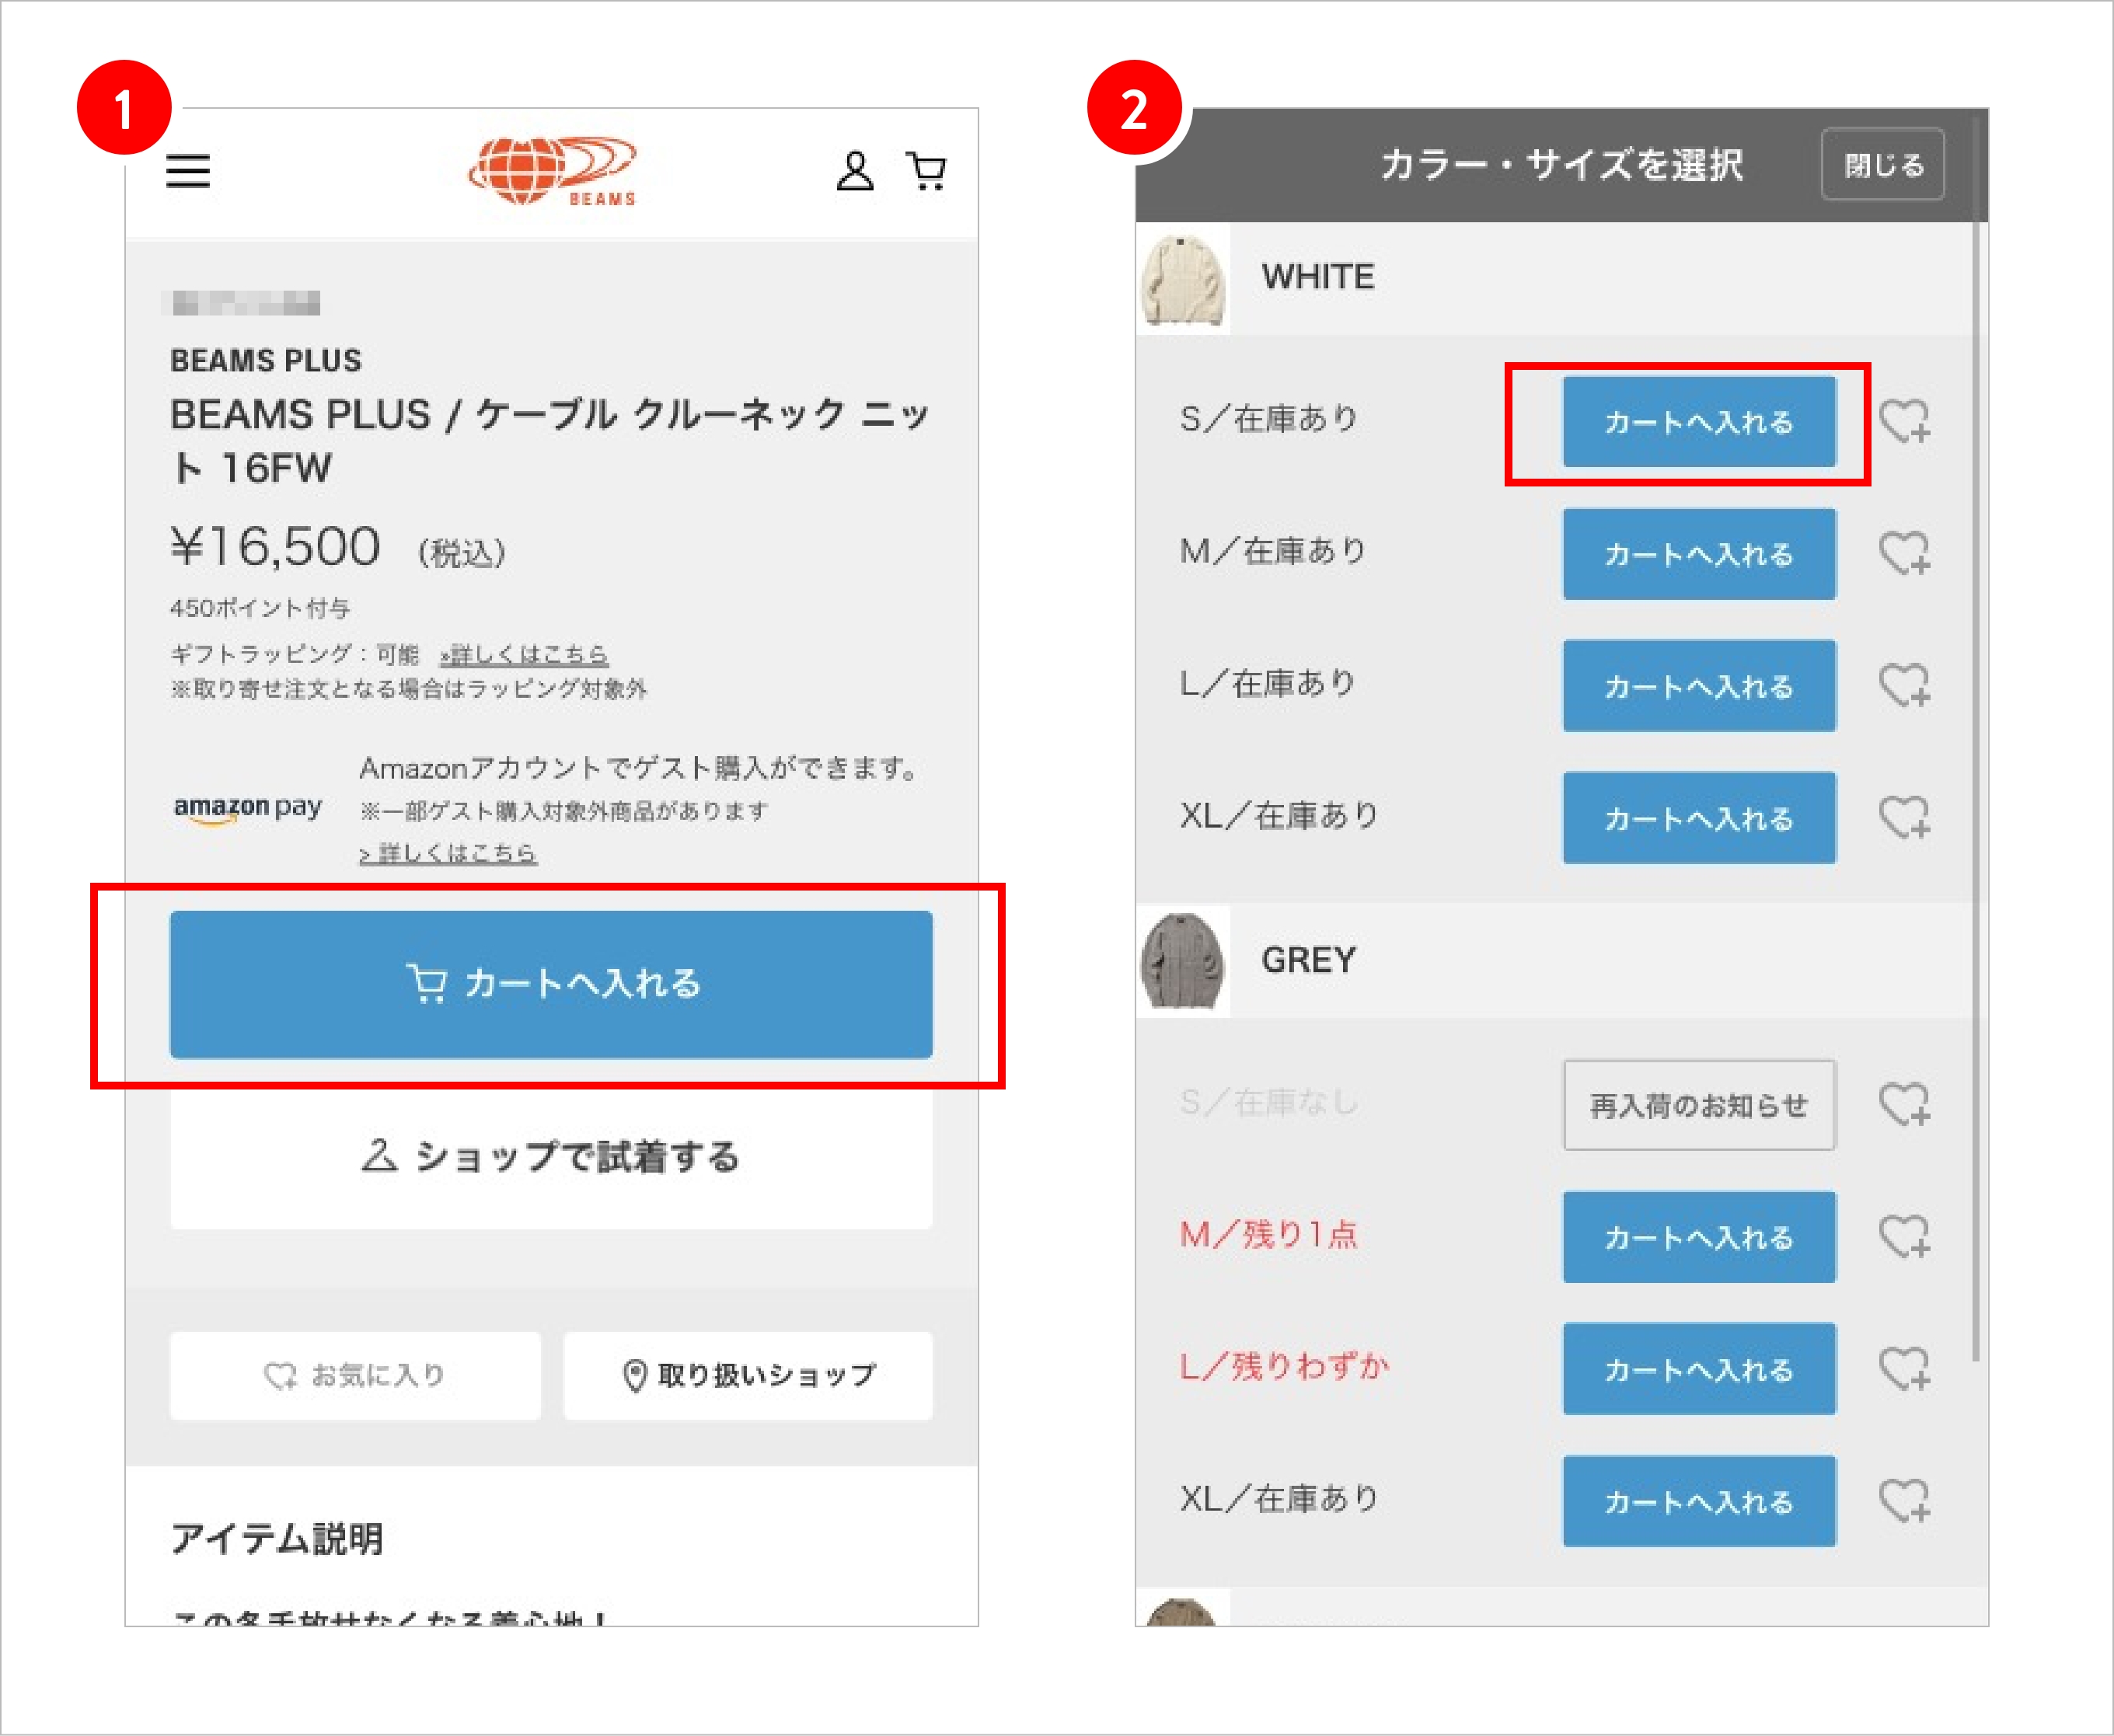Open Amazon Pay 詳しくはこちら link
The image size is (2114, 1736).
tap(448, 853)
